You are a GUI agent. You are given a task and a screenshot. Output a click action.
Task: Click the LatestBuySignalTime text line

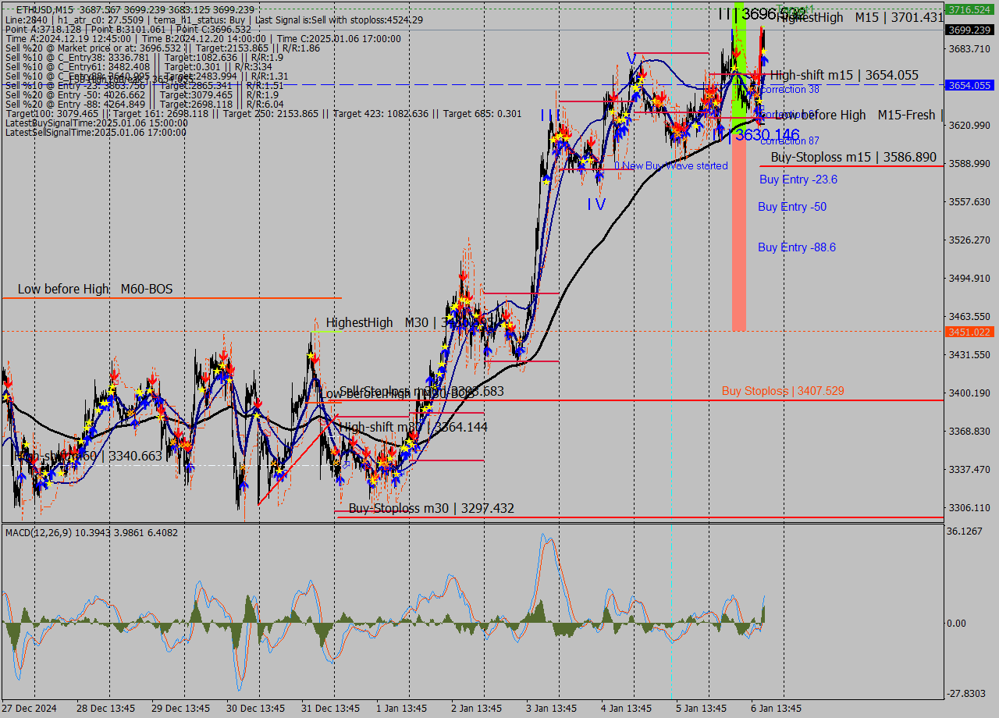pos(96,123)
